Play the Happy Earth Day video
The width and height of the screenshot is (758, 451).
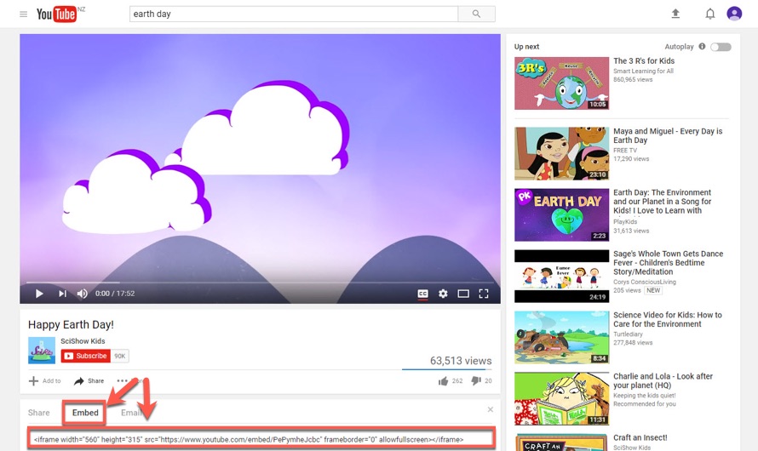click(x=39, y=293)
